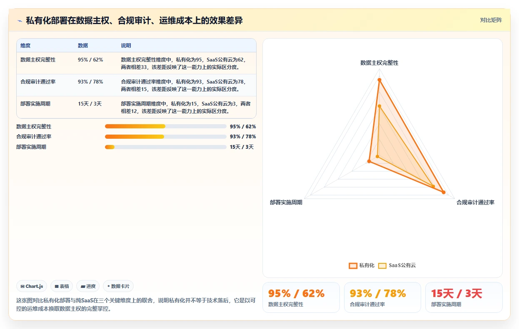Click the 部署实施周期 axis label on the radar chart
The width and height of the screenshot is (519, 329).
(286, 202)
